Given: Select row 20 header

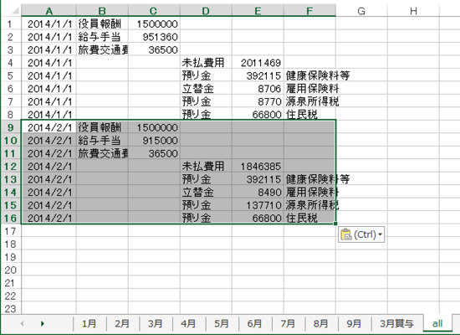Looking at the screenshot, I should (11, 270).
